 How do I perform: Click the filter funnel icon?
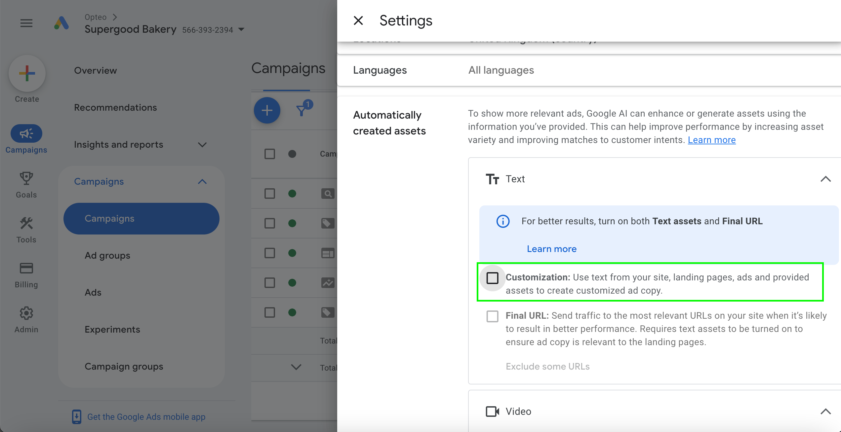pyautogui.click(x=301, y=110)
